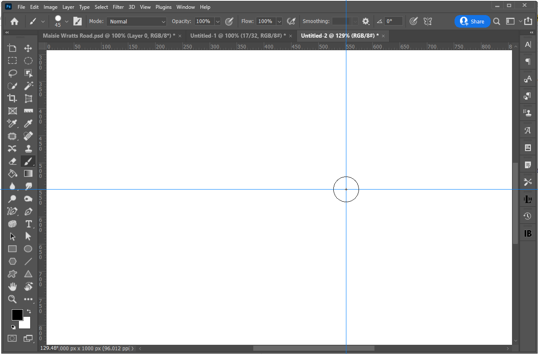Set the foreground color swatch
The height and width of the screenshot is (354, 538).
(x=17, y=315)
